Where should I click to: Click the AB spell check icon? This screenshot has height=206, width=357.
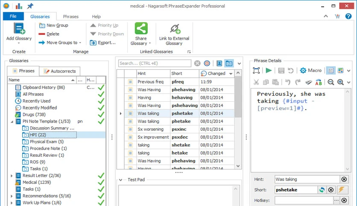tap(319, 82)
